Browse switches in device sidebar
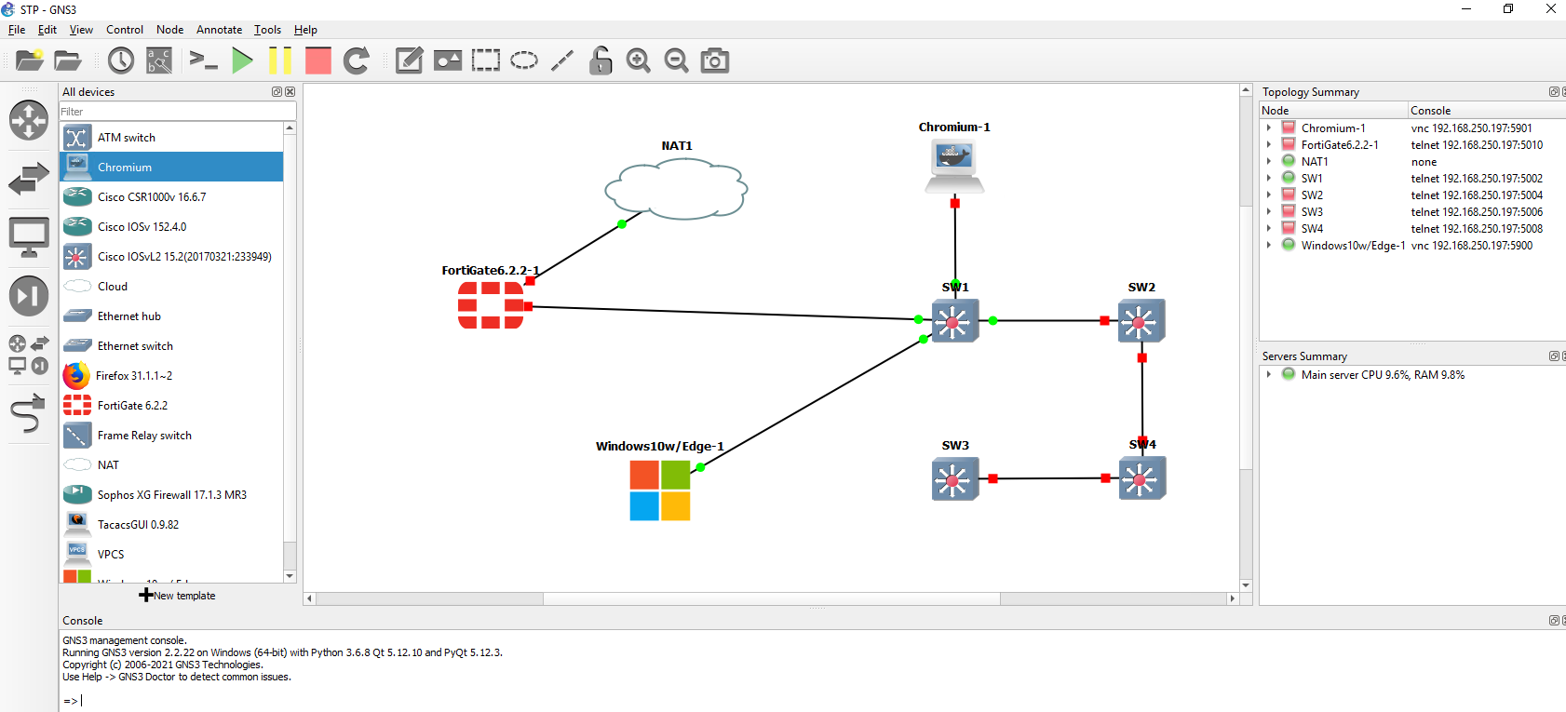This screenshot has width=1566, height=712. [x=29, y=179]
